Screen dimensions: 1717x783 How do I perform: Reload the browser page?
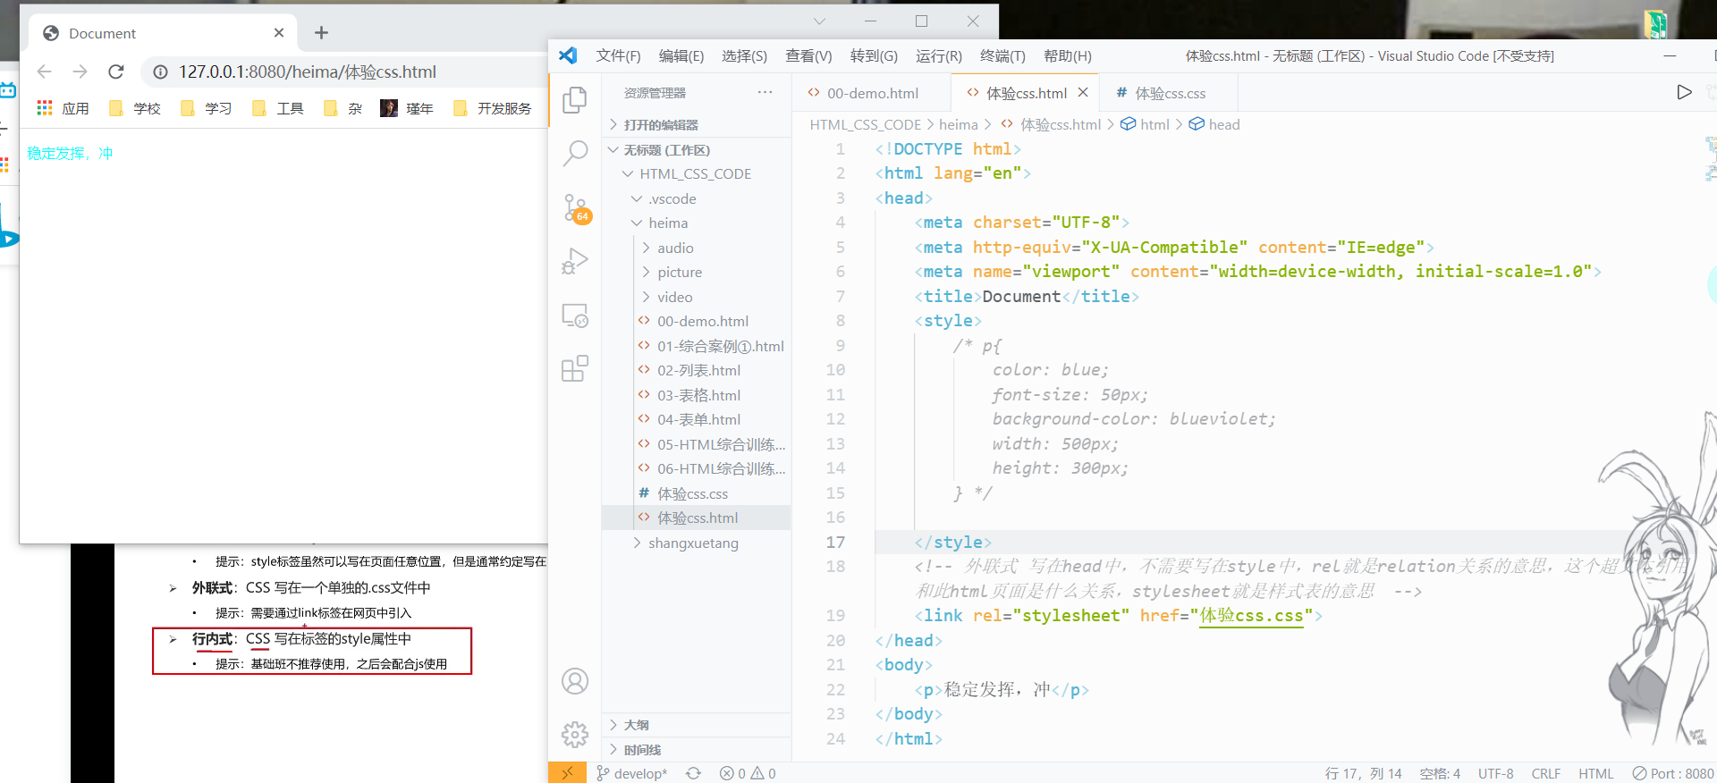(x=116, y=72)
